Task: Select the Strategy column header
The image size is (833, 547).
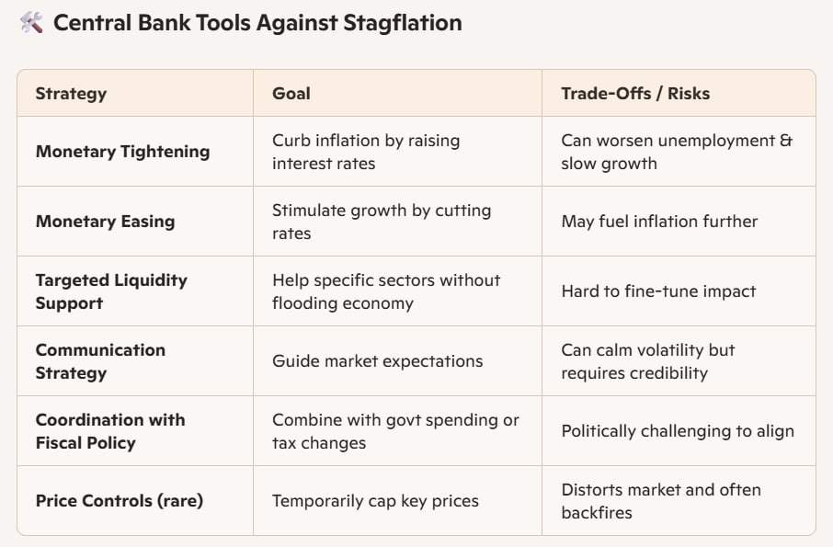Action: (71, 94)
